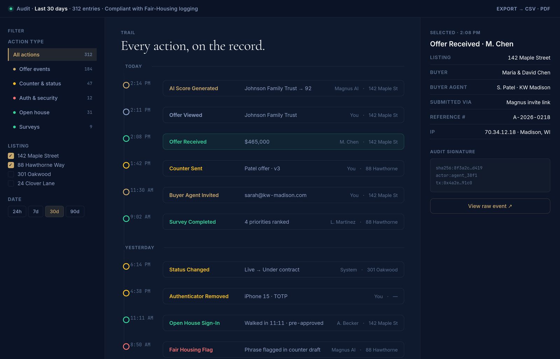Click the 2:08 PM timeline marker circle
Viewport: 560px width, 359px height.
(x=126, y=138)
